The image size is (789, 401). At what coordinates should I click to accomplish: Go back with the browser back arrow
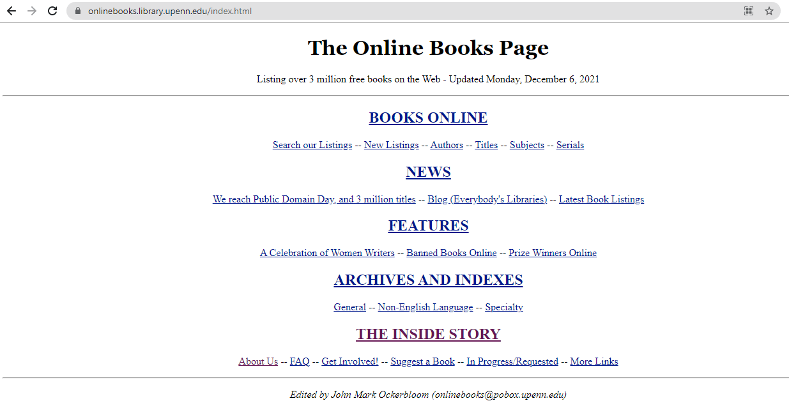click(x=11, y=11)
